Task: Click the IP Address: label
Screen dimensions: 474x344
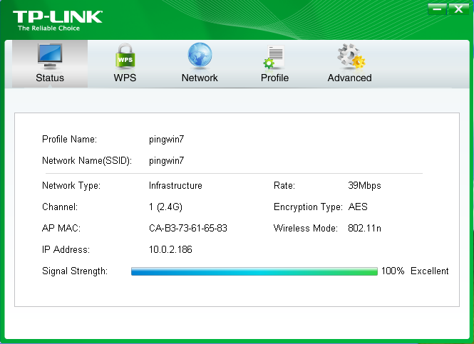Action: click(x=66, y=250)
